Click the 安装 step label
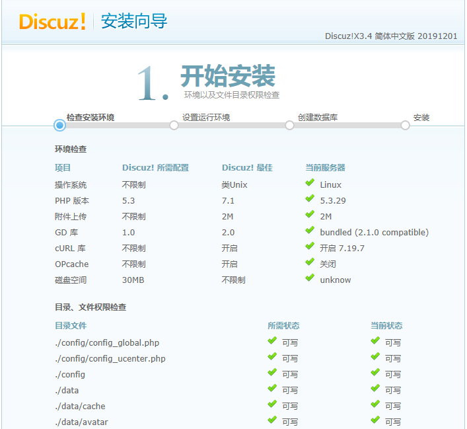This screenshot has width=467, height=429. pos(421,118)
